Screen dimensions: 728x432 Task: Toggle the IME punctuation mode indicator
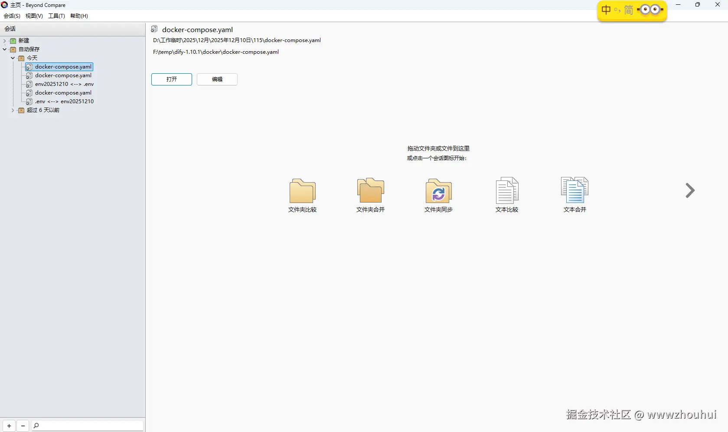click(617, 10)
